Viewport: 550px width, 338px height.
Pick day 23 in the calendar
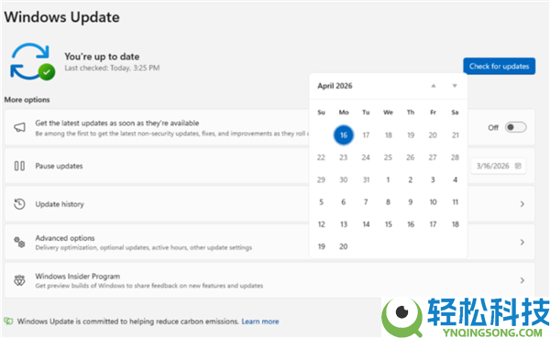(x=344, y=158)
